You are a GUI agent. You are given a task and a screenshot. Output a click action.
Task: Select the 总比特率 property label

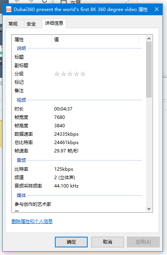click(24, 143)
